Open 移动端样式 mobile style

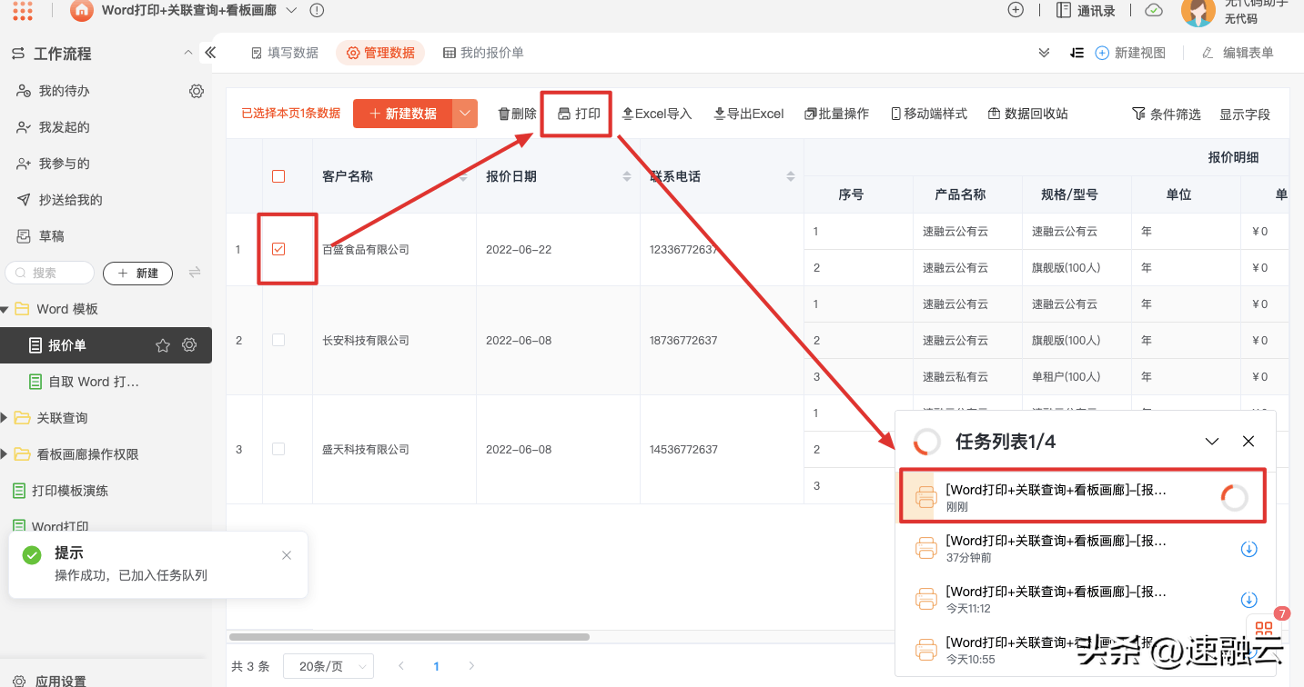(929, 114)
